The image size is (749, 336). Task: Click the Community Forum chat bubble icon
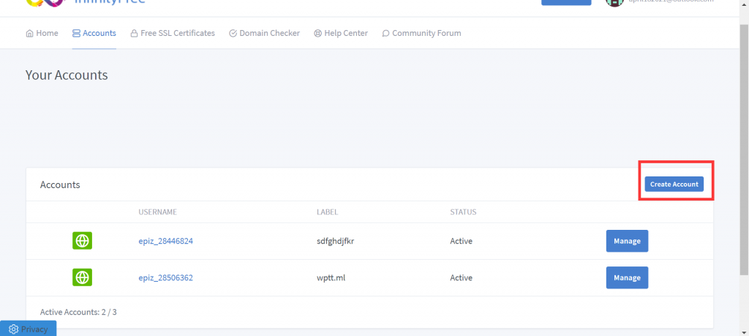[385, 34]
